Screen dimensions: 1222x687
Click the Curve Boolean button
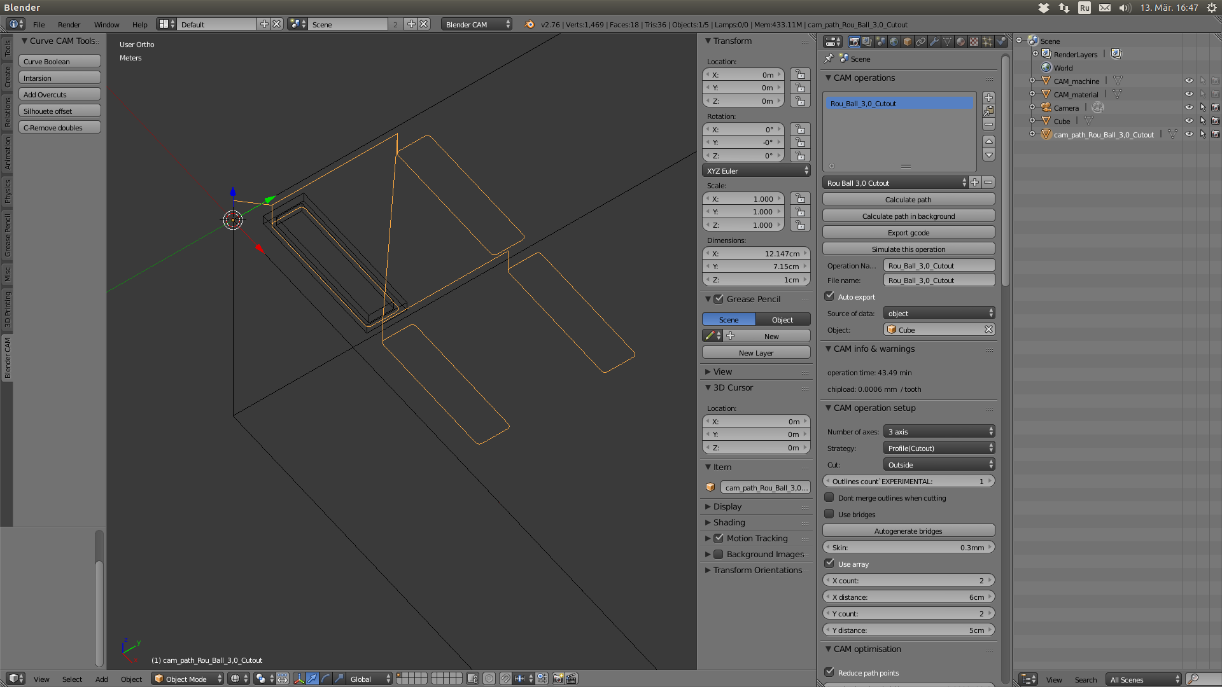pyautogui.click(x=59, y=62)
